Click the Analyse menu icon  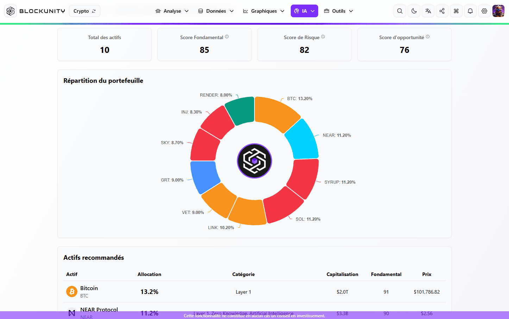click(158, 11)
